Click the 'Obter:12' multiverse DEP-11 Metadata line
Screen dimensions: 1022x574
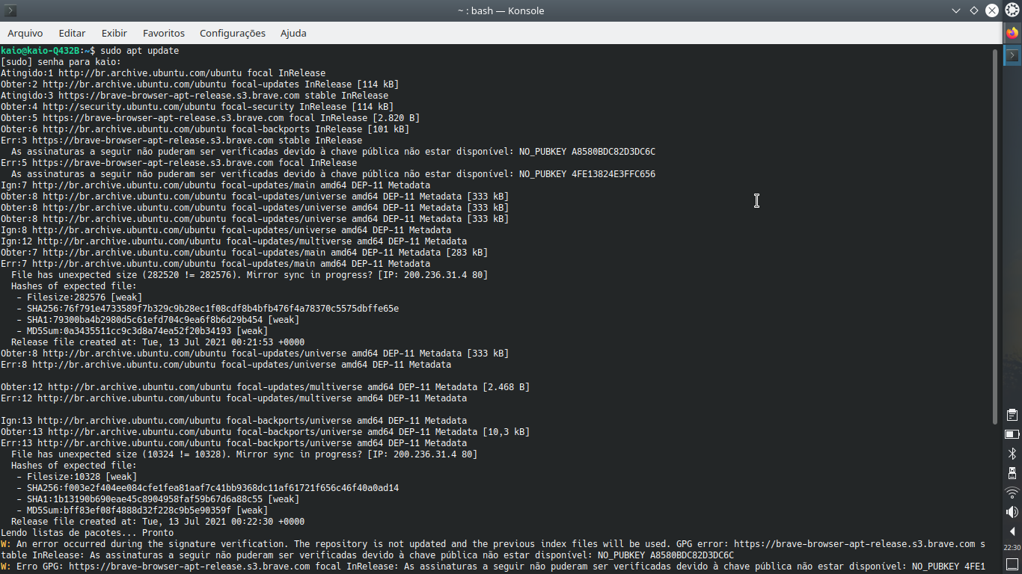click(x=265, y=387)
